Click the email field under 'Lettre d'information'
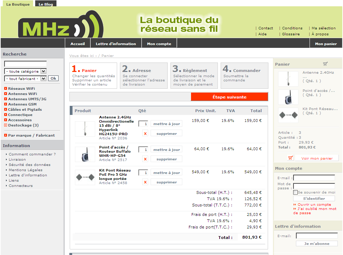The image size is (343, 255). [x=317, y=235]
